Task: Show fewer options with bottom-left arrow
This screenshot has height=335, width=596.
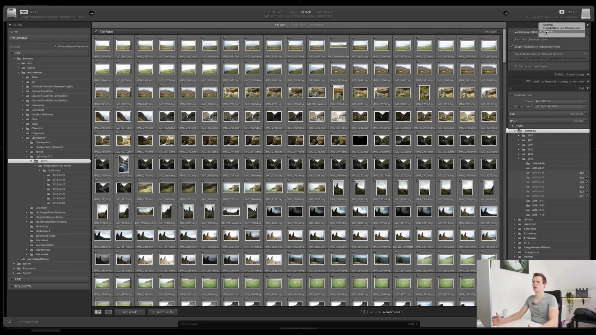Action: (9, 322)
